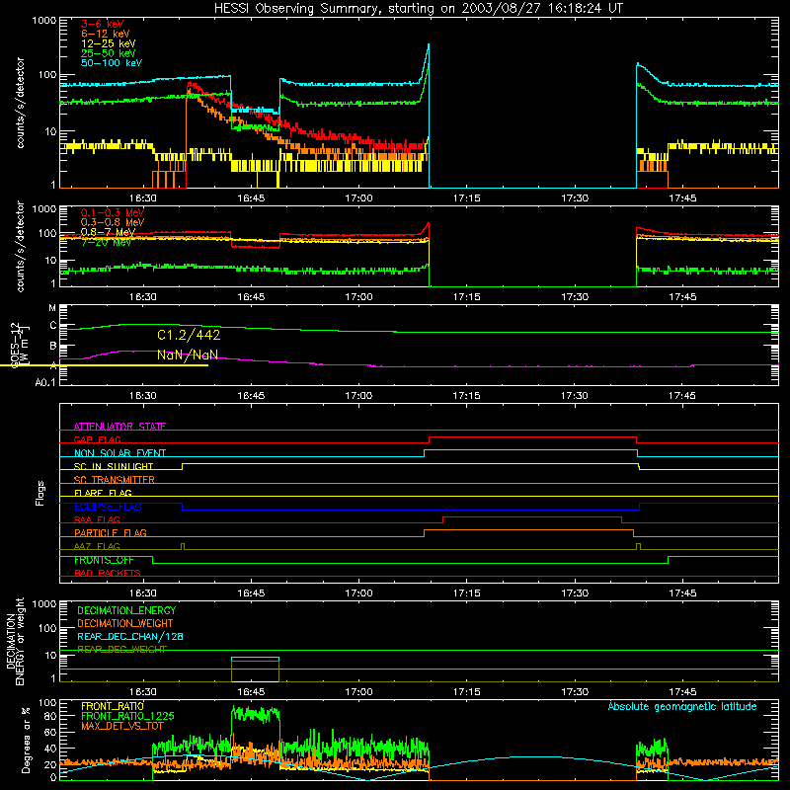The height and width of the screenshot is (790, 790).
Task: Click the C1.2/442 flare class annotation
Action: pyautogui.click(x=189, y=335)
